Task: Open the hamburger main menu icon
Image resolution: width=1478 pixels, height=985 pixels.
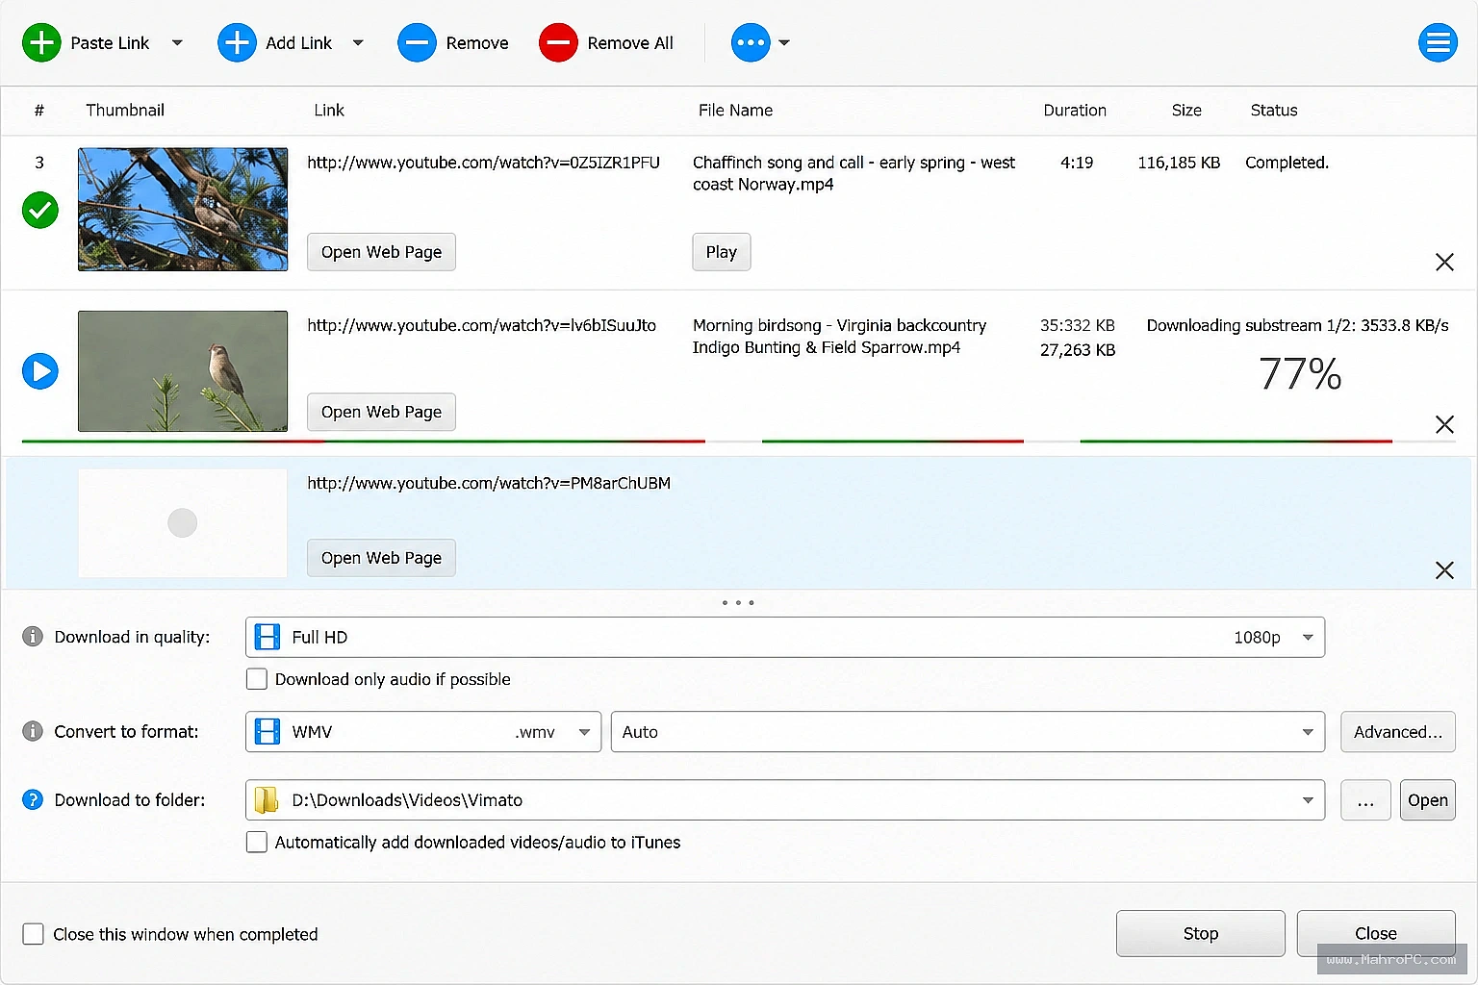Action: (x=1438, y=42)
